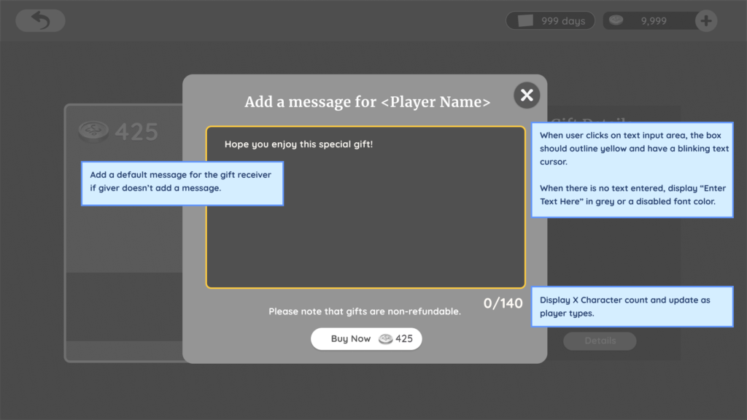Viewport: 747px width, 420px height.
Task: Click the 'Add a message for <Player Name>' title
Action: point(367,102)
